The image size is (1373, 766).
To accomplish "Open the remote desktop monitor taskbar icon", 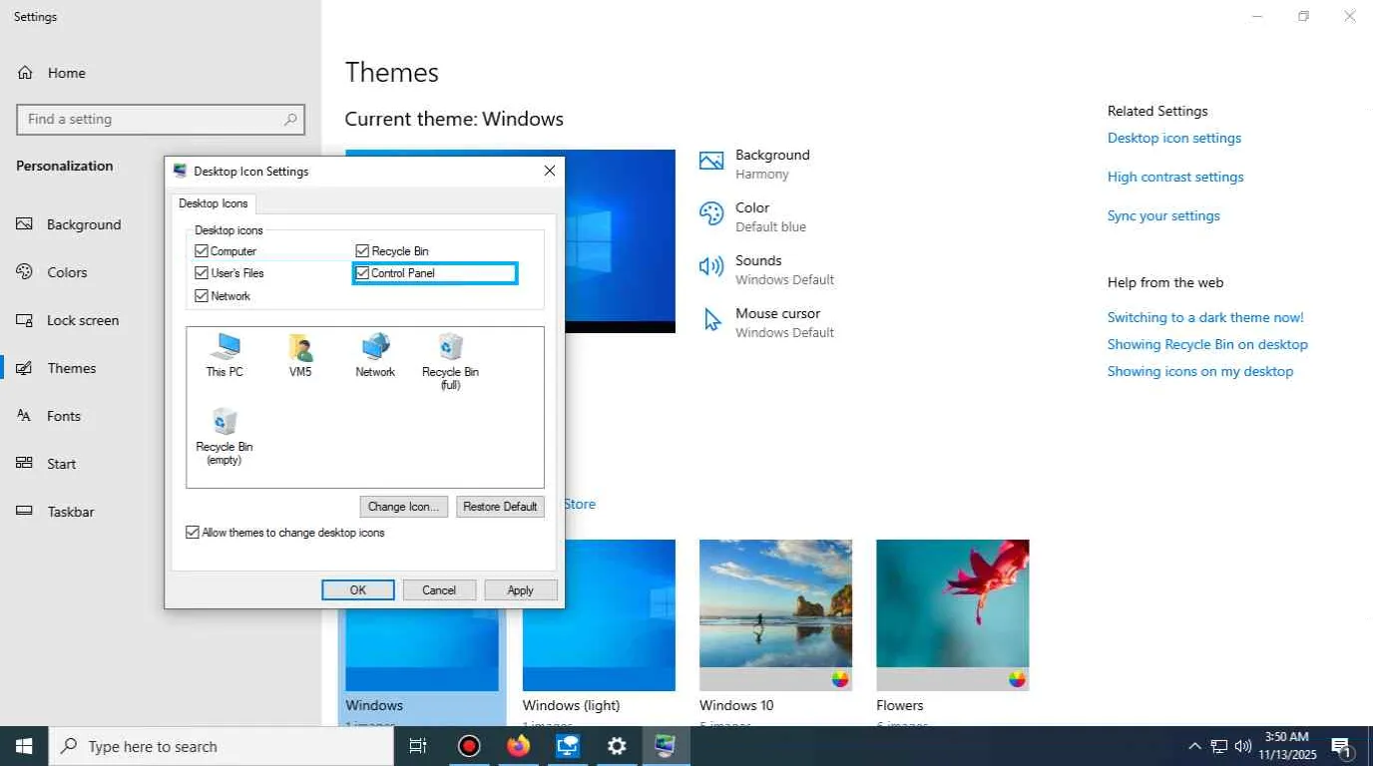I will [x=568, y=746].
